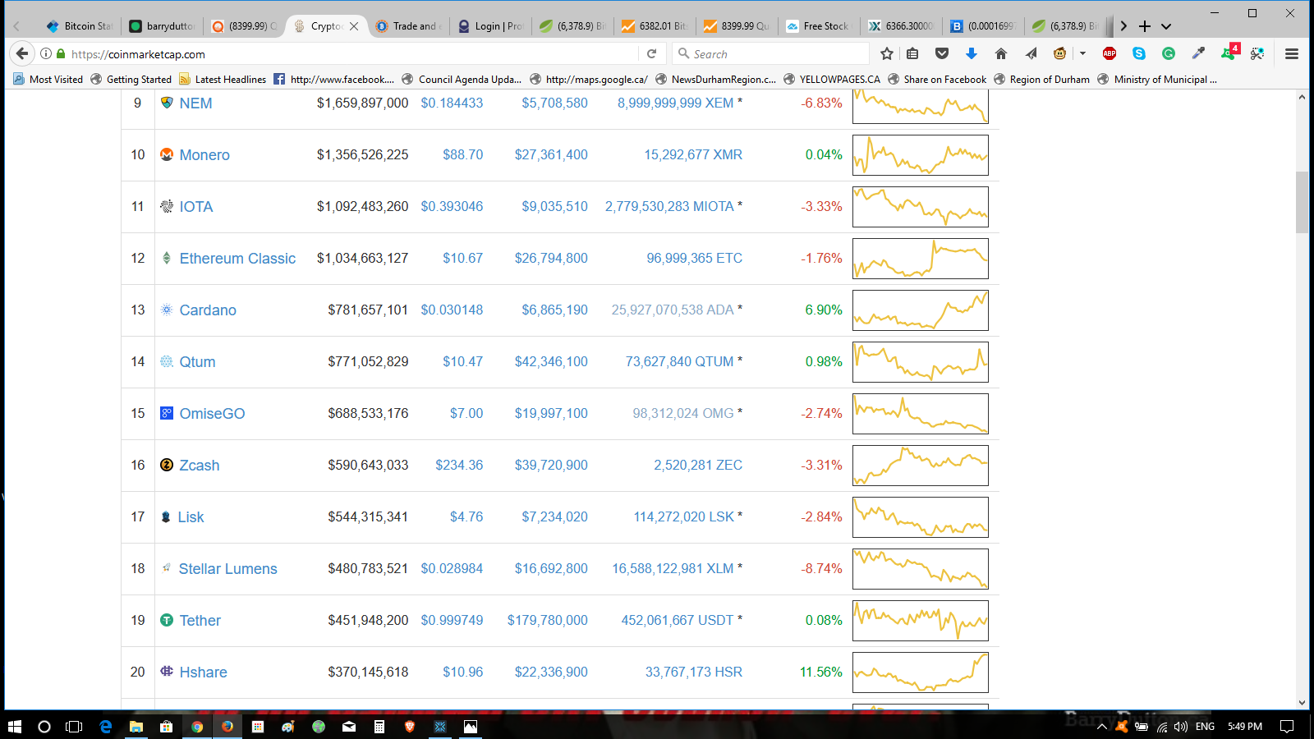Open Most Visited bookmark folder
The height and width of the screenshot is (739, 1314).
tap(48, 80)
